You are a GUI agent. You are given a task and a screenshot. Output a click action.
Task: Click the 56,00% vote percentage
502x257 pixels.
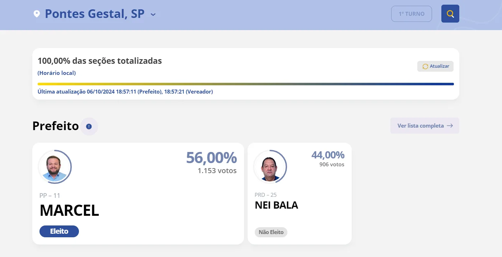pos(211,158)
